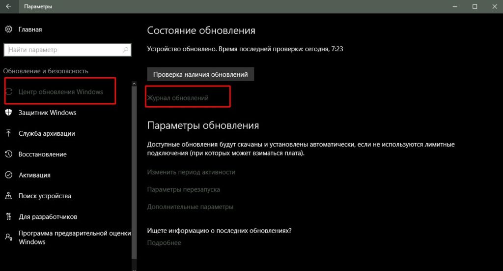Open Центр обновления Windows section
Viewport: 503px width, 271px height.
[x=60, y=92]
